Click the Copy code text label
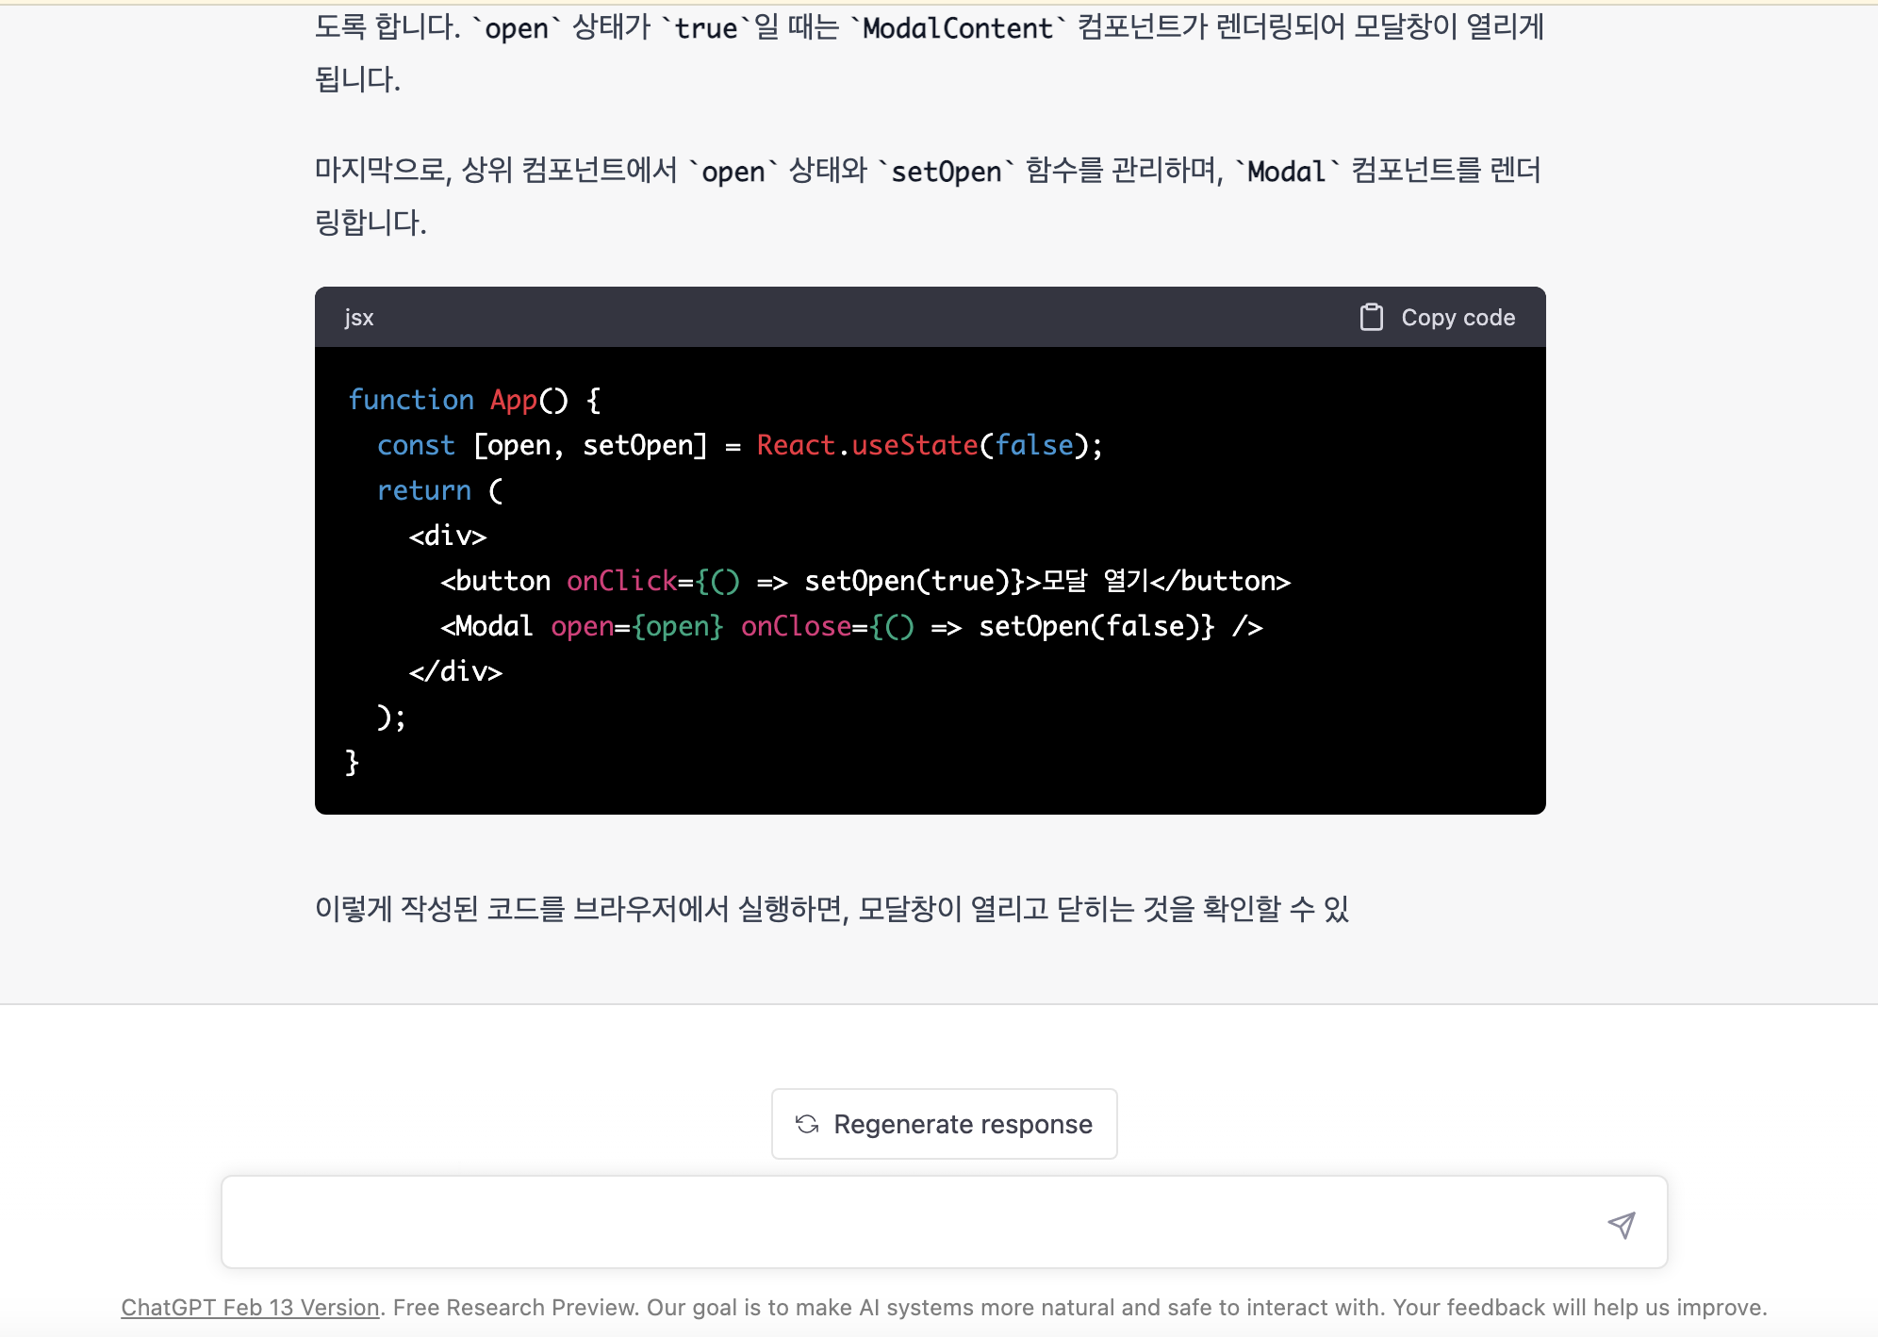The height and width of the screenshot is (1337, 1878). click(1458, 318)
